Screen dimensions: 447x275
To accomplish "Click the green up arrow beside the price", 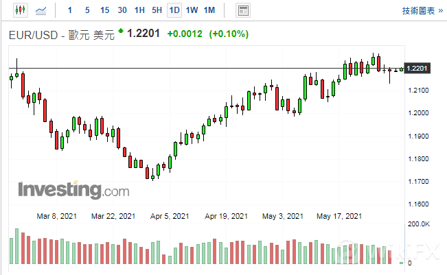I will (x=121, y=31).
